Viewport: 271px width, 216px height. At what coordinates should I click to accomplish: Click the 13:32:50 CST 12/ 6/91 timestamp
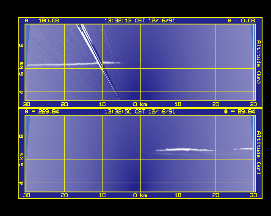(x=140, y=112)
